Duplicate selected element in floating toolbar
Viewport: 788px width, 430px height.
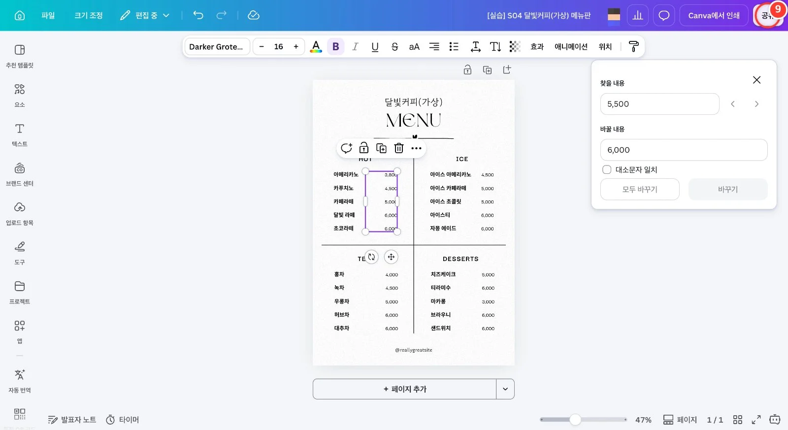coord(381,148)
